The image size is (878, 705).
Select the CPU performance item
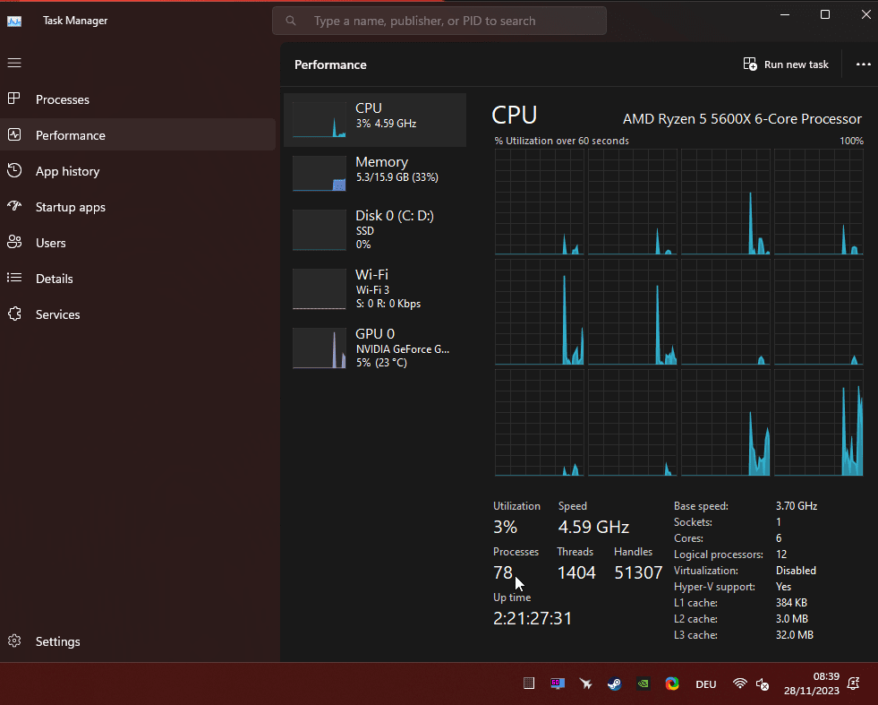tap(375, 120)
